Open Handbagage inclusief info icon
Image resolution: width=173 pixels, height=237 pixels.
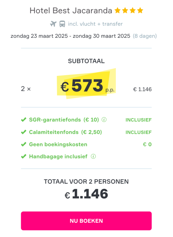[93, 156]
